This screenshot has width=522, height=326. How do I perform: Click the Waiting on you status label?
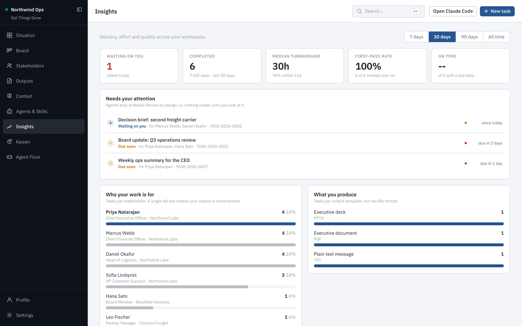click(x=132, y=126)
